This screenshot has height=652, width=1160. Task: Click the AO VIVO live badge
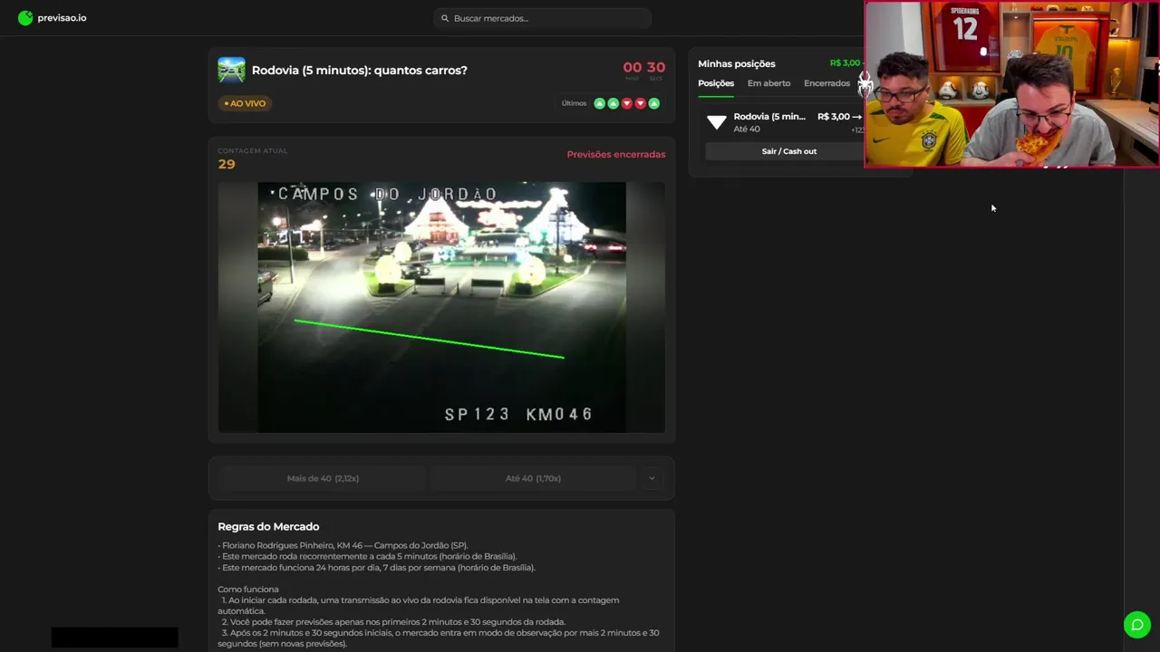(245, 103)
